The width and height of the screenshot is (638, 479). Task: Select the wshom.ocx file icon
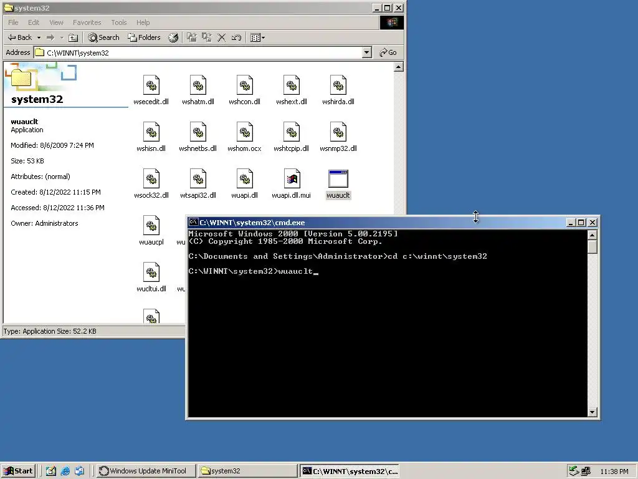pos(244,132)
